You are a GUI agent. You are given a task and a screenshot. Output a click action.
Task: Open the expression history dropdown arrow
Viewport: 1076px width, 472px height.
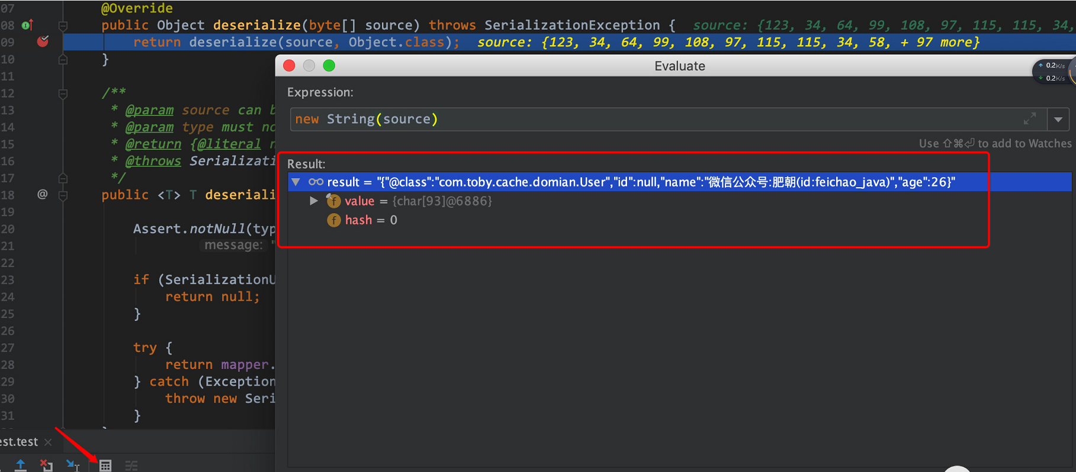tap(1058, 120)
